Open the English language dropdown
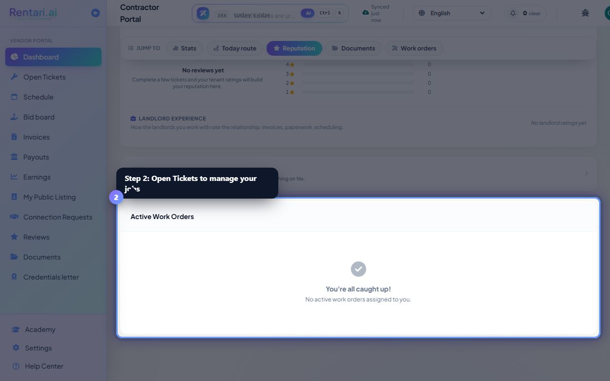The image size is (610, 381). 452,13
